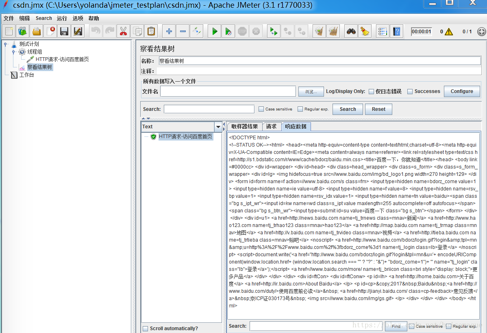This screenshot has height=333, width=487.
Task: Click the Remote start all icon
Action: tap(274, 31)
